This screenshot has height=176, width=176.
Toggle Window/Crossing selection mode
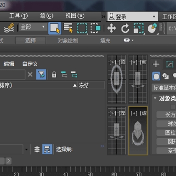(95, 28)
